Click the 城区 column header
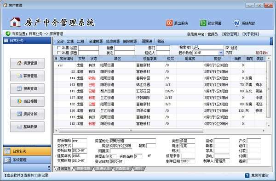Screen dimensions: 276x181 (117, 59)
